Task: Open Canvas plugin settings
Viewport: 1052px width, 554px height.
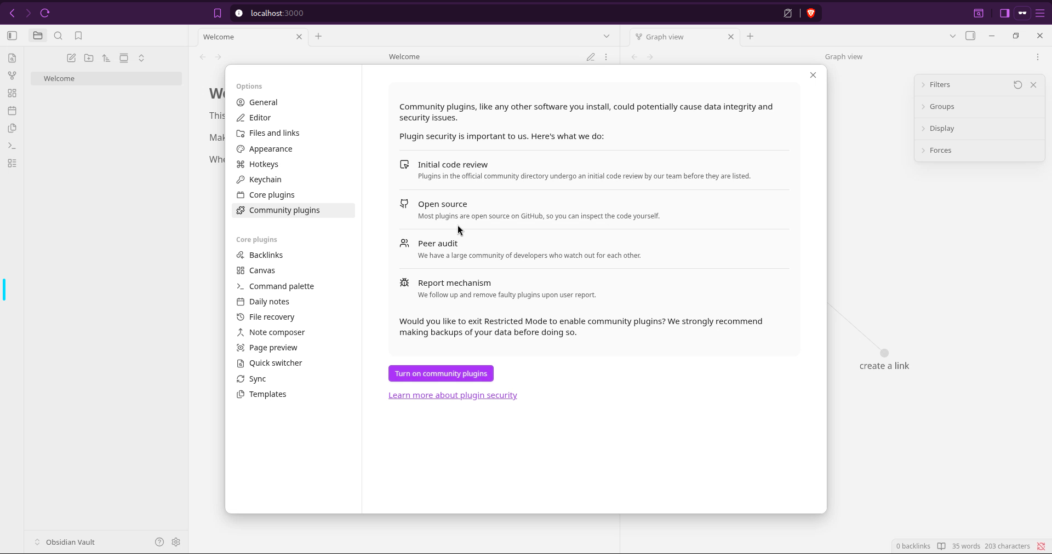Action: click(293, 270)
